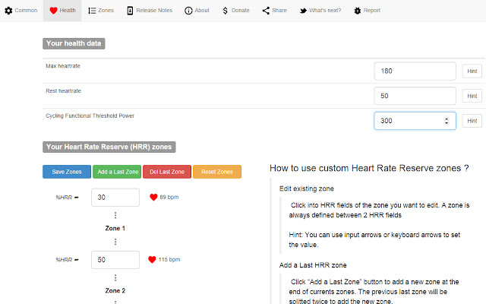Focus the Max heartrate input field
486x304 pixels.
415,71
